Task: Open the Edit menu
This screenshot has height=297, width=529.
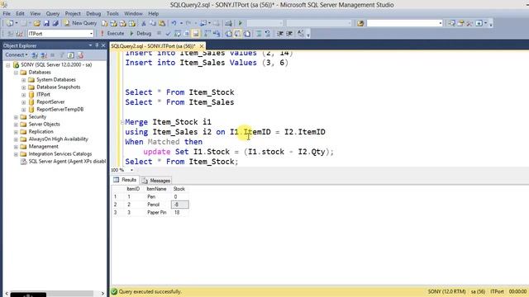Action: [x=20, y=13]
